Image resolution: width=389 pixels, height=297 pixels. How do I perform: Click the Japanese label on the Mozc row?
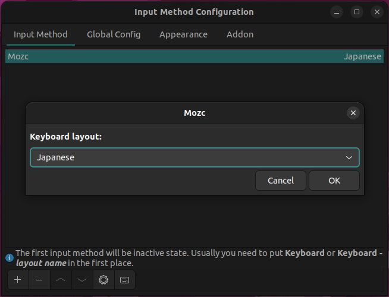pos(362,56)
